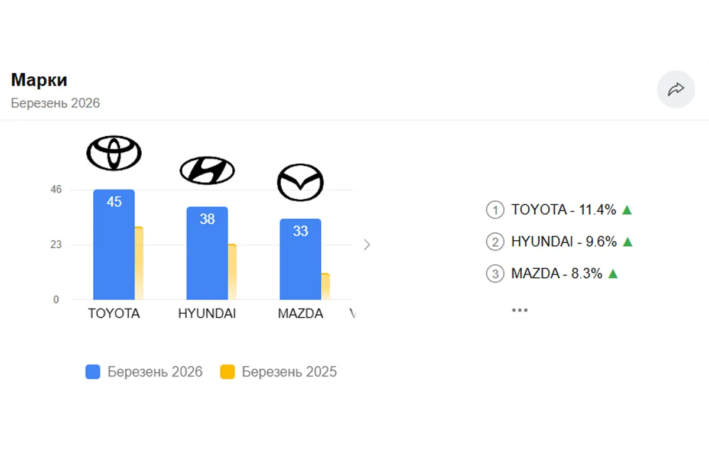Viewport: 709px width, 472px height.
Task: Click the Mazda logo icon
Action: 300,182
